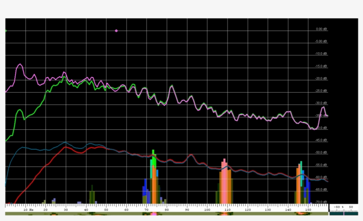Select the 0.00 dB scale label
Image resolution: width=363 pixels, height=221 pixels.
point(321,29)
